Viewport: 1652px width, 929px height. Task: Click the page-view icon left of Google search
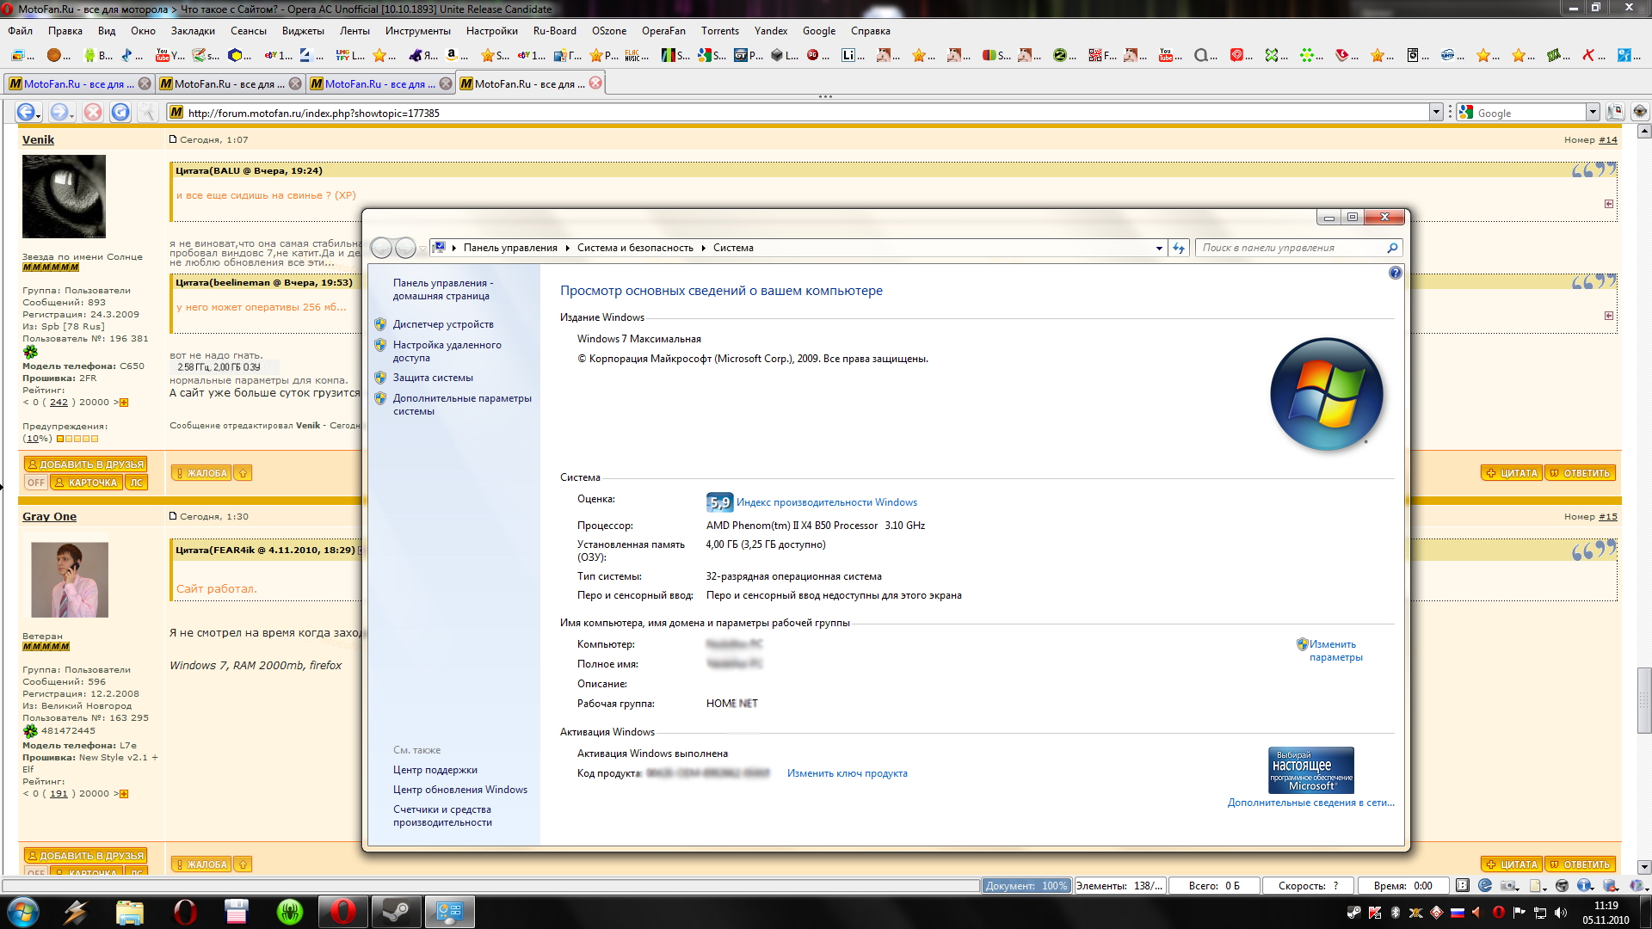point(1615,113)
